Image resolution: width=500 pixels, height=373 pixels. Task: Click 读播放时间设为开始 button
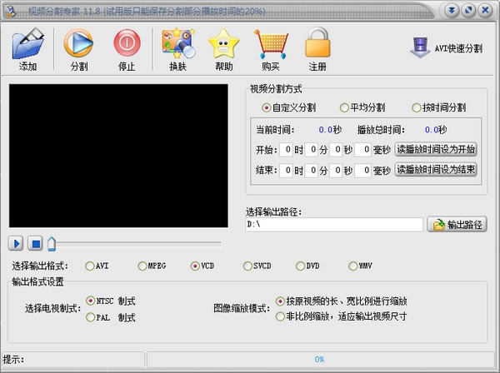click(436, 149)
